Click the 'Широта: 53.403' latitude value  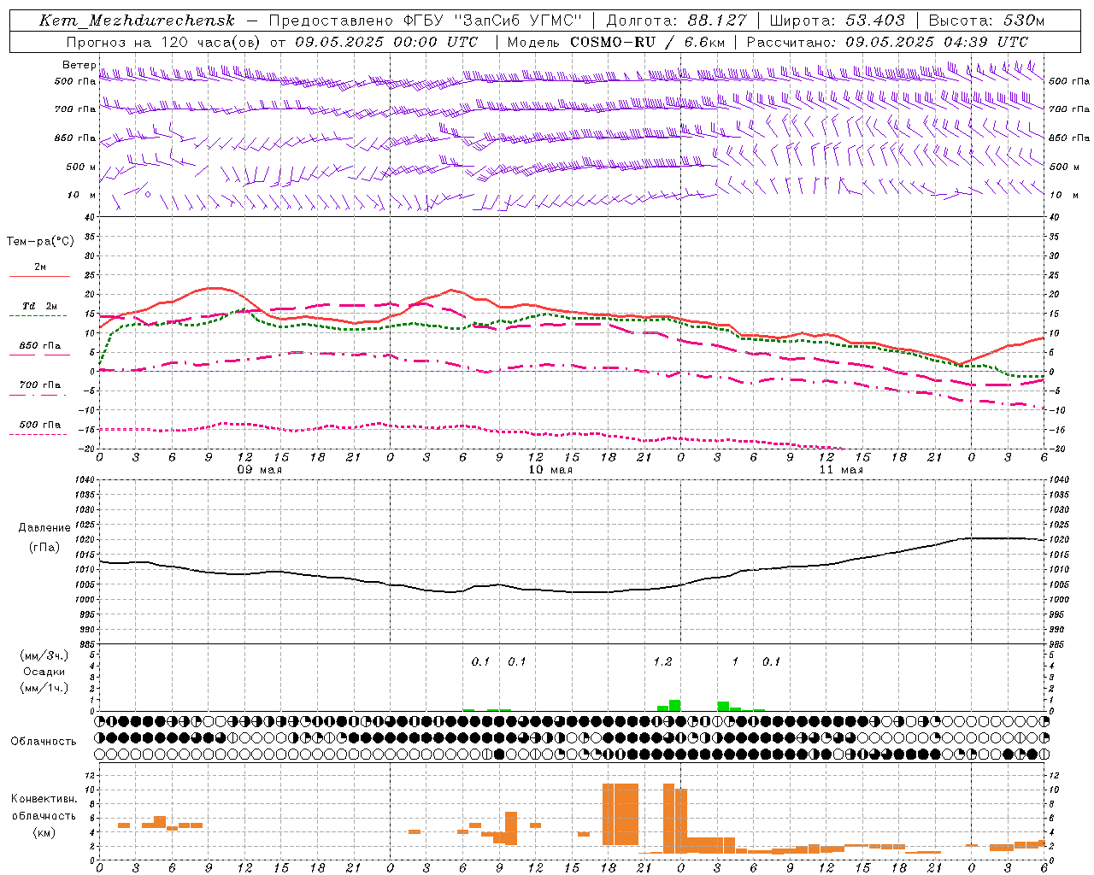pyautogui.click(x=837, y=21)
